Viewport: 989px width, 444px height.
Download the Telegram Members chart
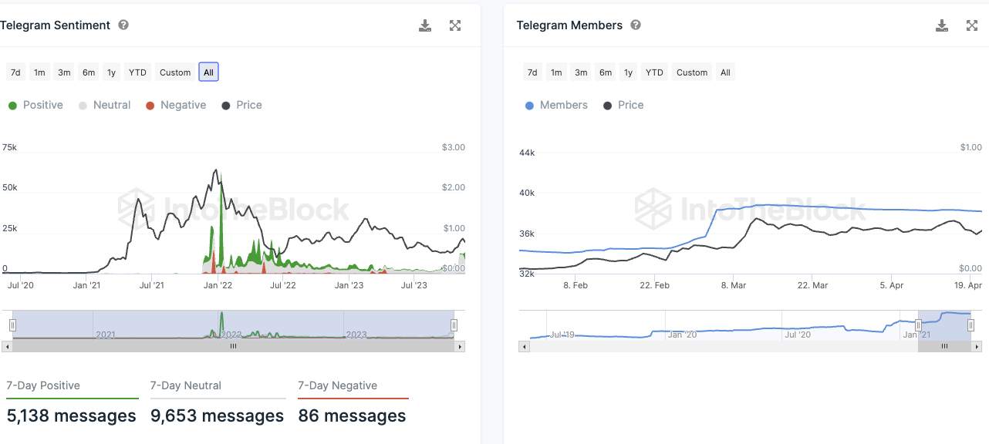click(942, 25)
